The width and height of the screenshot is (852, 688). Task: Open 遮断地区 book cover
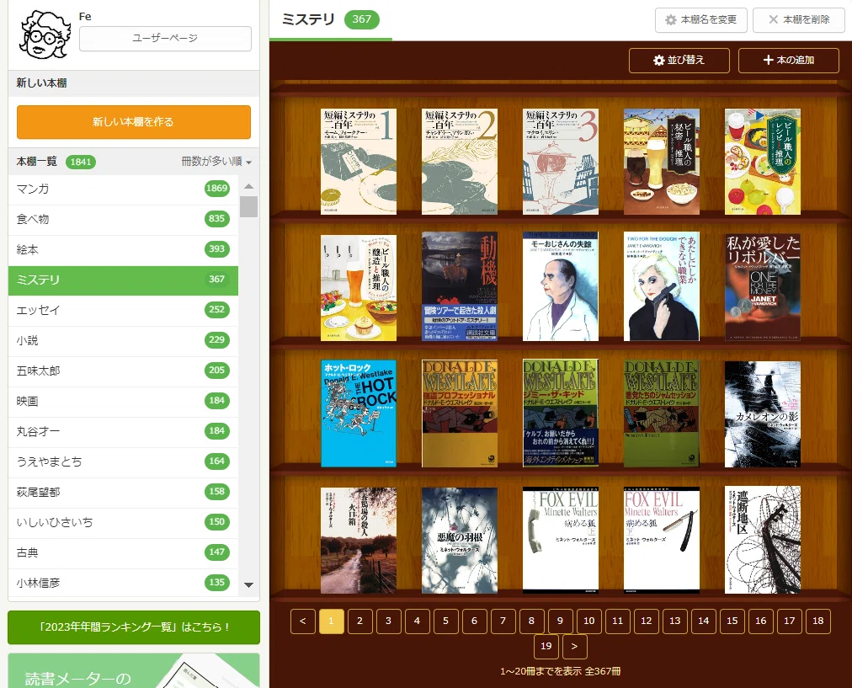pyautogui.click(x=763, y=540)
